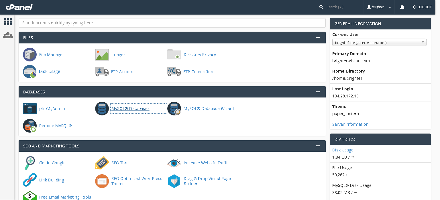Open the MySQL Database Wizard icon
440x200 pixels.
pyautogui.click(x=174, y=109)
